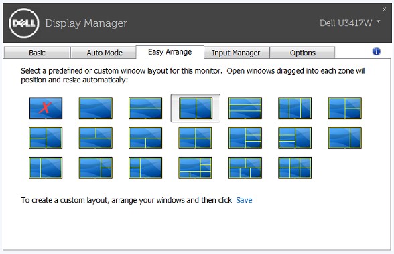Select three stacked left zones plus right zone
Image resolution: width=394 pixels, height=254 pixels.
click(x=295, y=138)
